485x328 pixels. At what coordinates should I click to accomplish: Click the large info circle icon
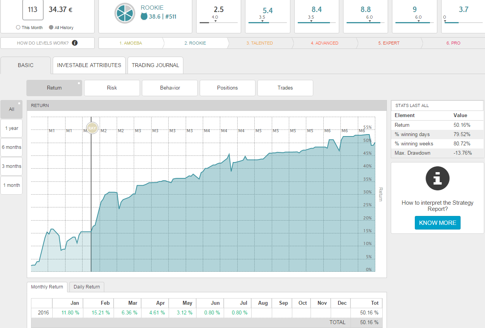[x=437, y=178]
